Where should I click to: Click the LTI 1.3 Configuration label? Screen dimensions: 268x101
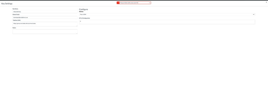85,18
